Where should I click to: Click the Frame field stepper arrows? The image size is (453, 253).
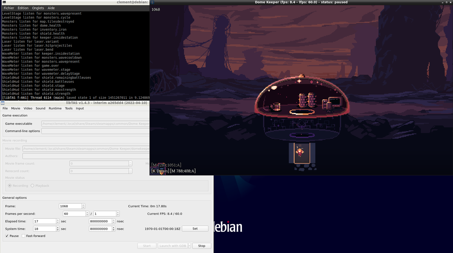[x=83, y=206]
